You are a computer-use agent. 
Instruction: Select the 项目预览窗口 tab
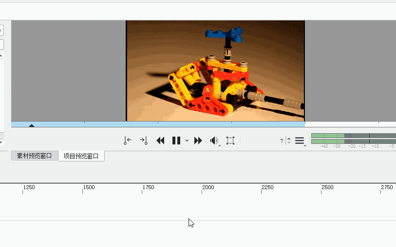[81, 156]
